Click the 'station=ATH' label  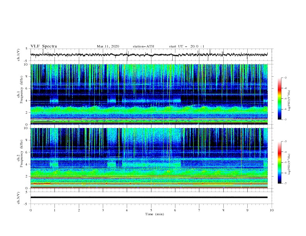(143, 46)
